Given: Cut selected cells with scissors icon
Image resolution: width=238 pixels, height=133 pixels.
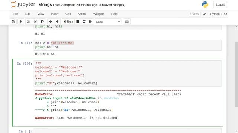Looking at the screenshot, I should point(29,21).
